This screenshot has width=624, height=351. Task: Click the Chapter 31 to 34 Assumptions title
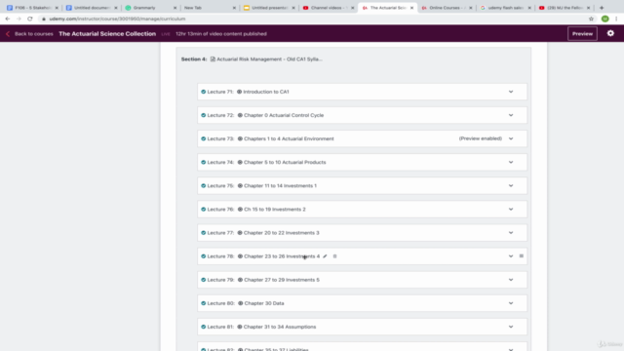pos(280,327)
